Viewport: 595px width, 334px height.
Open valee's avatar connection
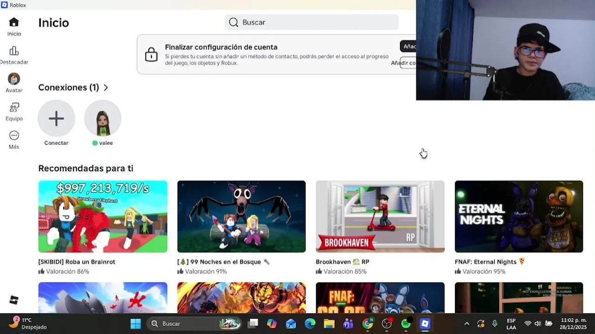(103, 118)
